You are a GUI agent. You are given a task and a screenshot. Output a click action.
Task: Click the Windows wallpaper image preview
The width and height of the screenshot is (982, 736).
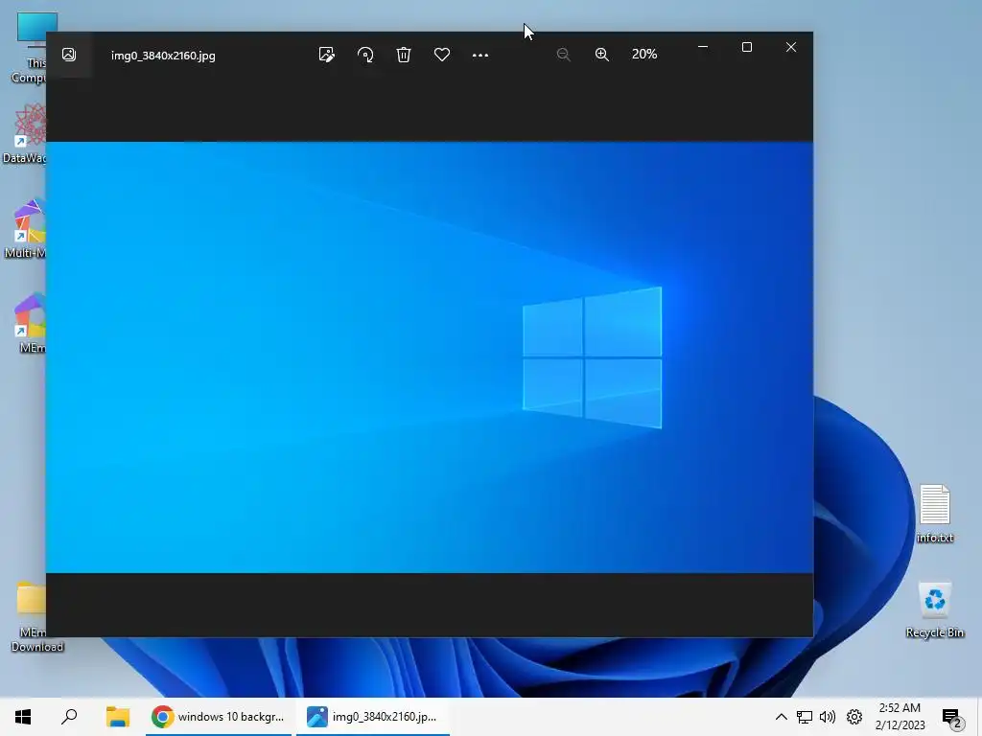coord(430,357)
